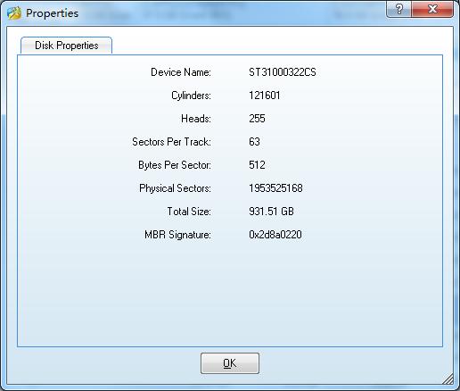Click the Properties dialog app icon
Screen dimensions: 460x391
point(14,13)
